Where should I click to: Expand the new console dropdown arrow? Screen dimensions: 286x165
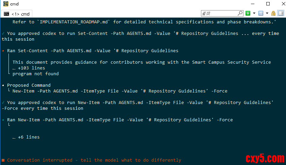(254, 14)
